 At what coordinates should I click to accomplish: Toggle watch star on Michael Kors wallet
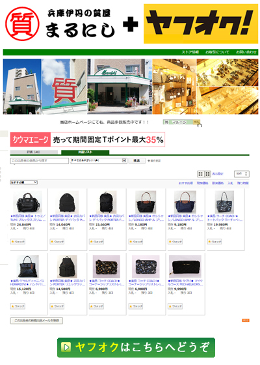(175, 306)
